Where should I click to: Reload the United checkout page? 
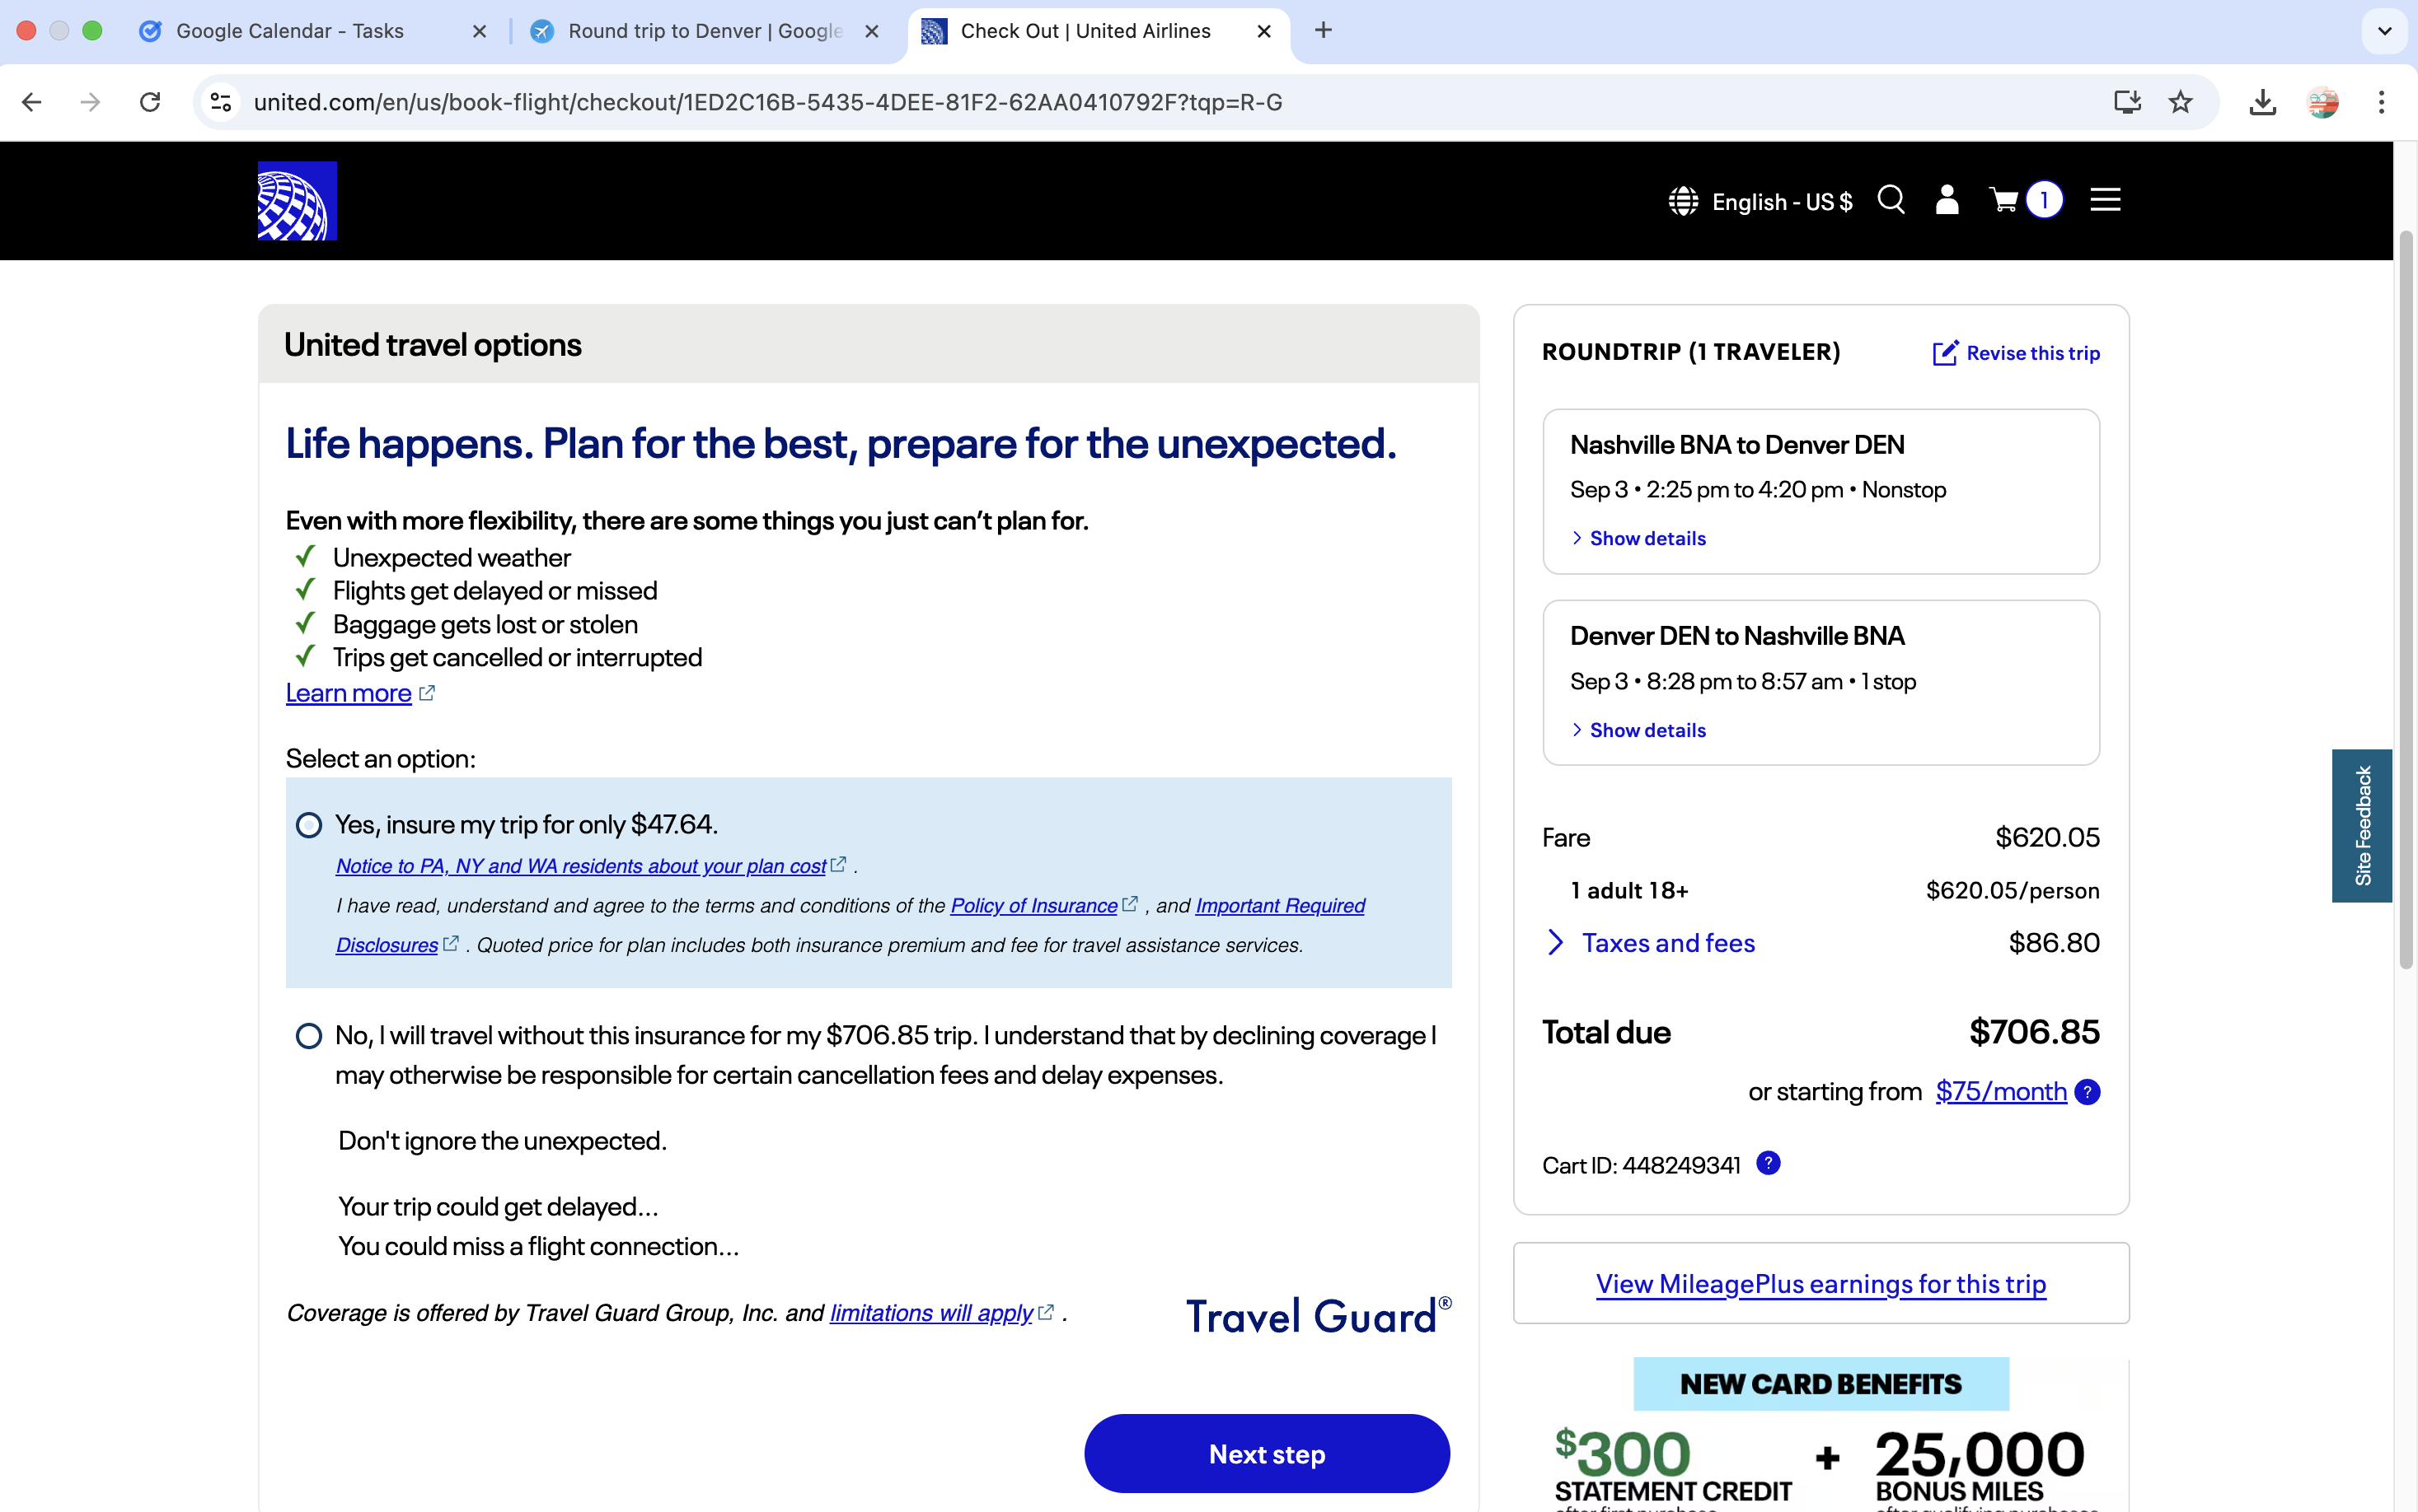click(150, 102)
